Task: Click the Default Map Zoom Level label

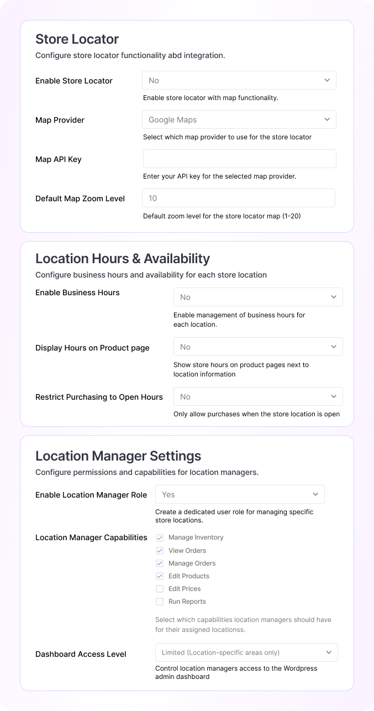Action: [80, 198]
